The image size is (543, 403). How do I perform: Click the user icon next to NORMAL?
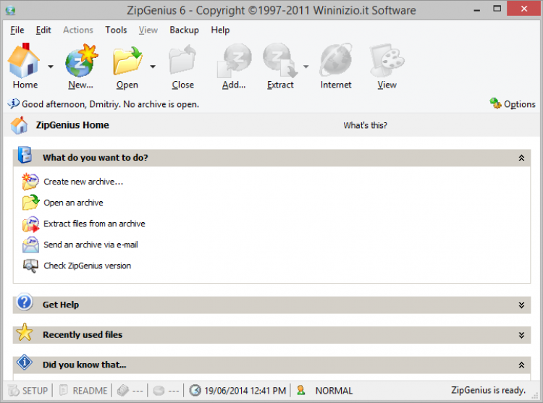coord(301,390)
